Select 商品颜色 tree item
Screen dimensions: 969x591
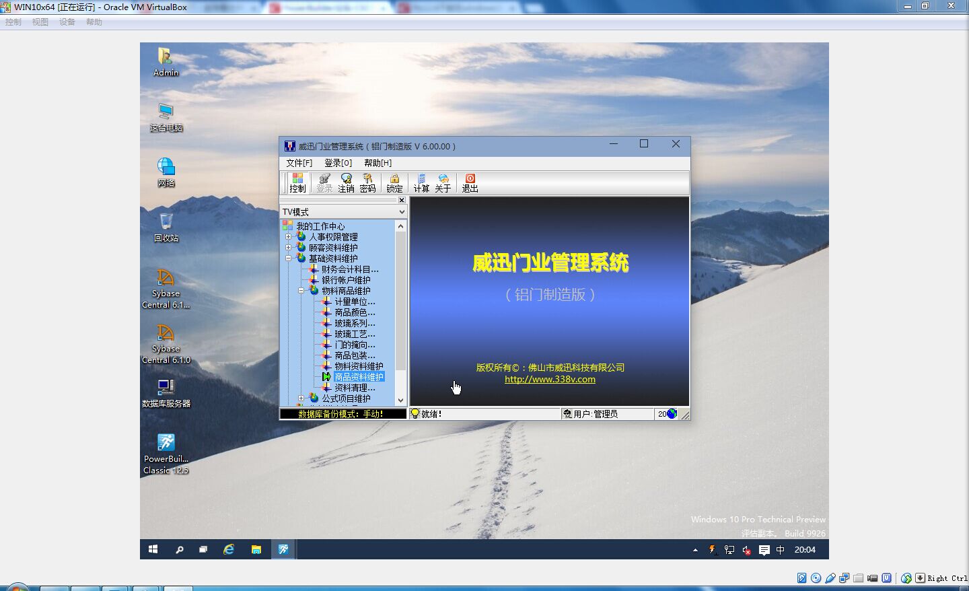coord(355,312)
